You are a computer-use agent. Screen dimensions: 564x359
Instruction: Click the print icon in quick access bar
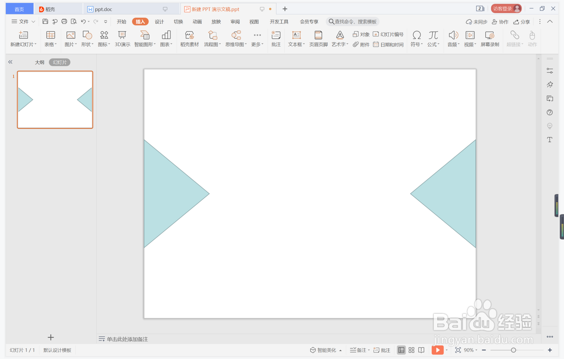(64, 22)
